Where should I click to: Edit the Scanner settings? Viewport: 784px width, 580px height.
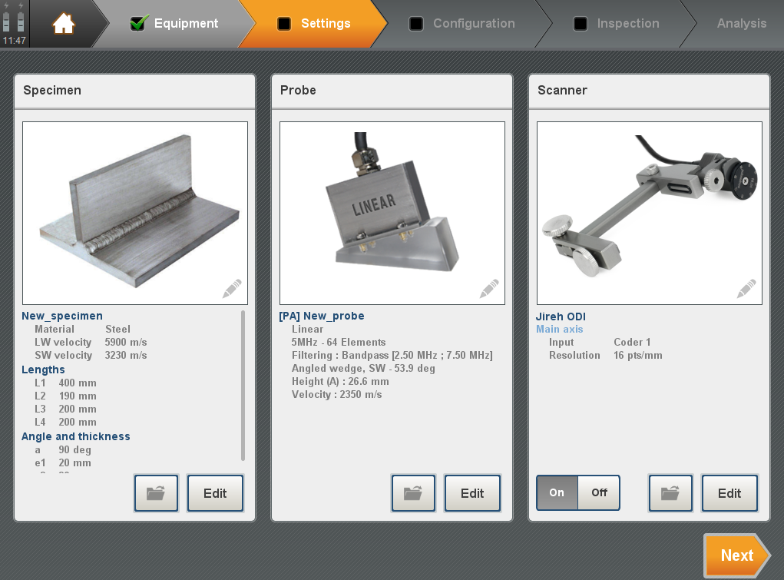coord(729,493)
